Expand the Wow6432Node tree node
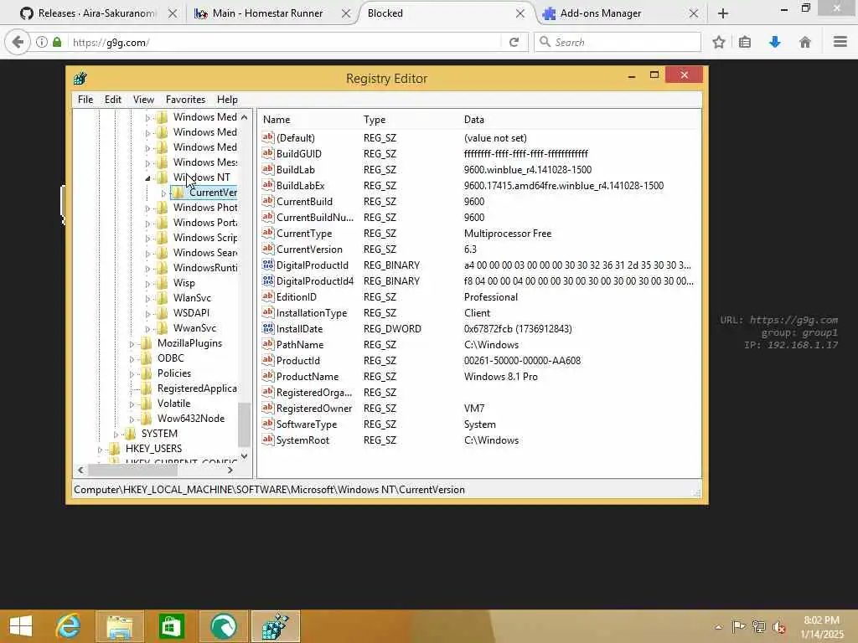 click(132, 419)
